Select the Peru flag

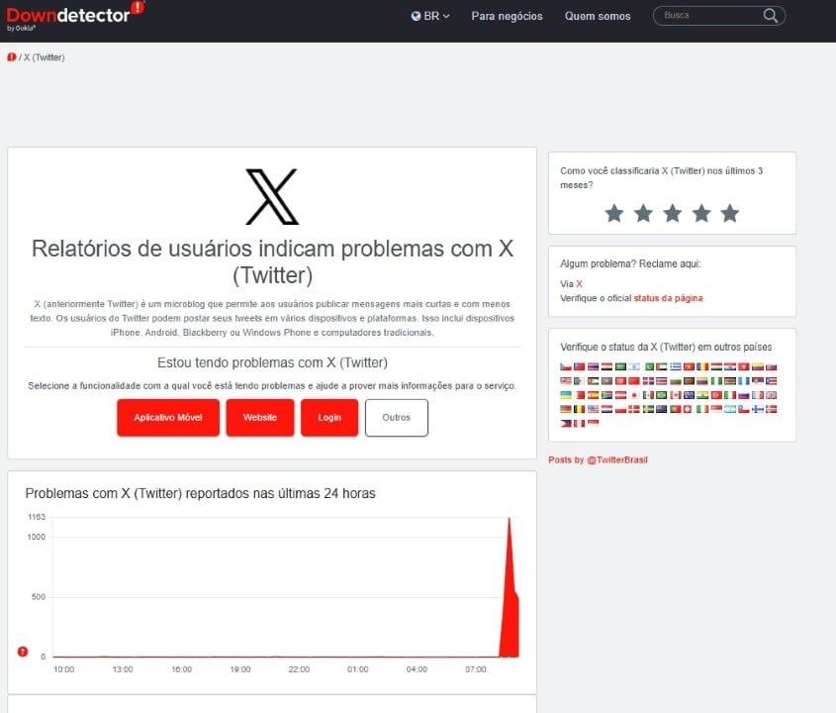click(x=580, y=423)
